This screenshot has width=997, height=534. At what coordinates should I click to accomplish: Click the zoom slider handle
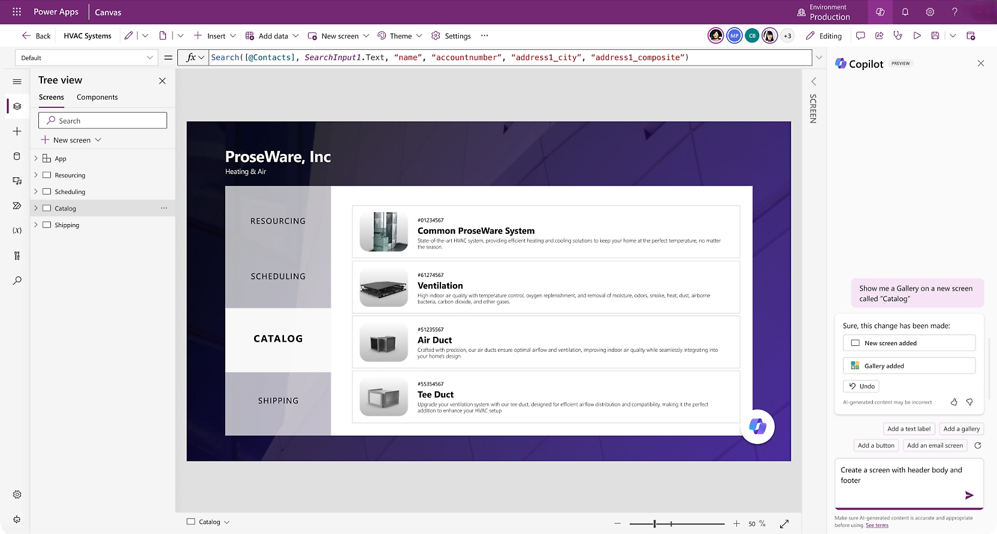pyautogui.click(x=655, y=524)
